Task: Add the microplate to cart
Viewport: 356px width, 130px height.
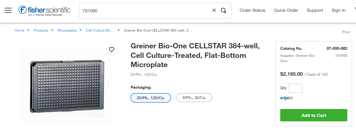Action: (x=314, y=115)
